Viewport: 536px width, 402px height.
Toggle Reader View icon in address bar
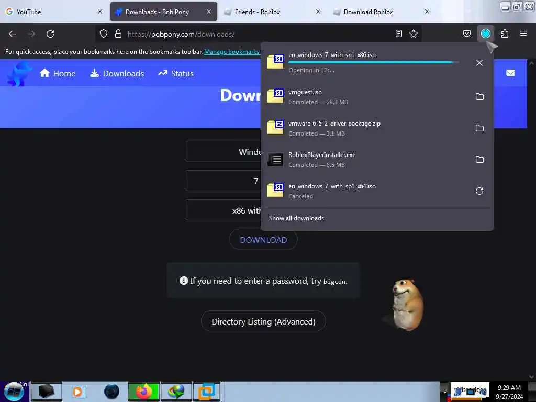click(x=398, y=34)
